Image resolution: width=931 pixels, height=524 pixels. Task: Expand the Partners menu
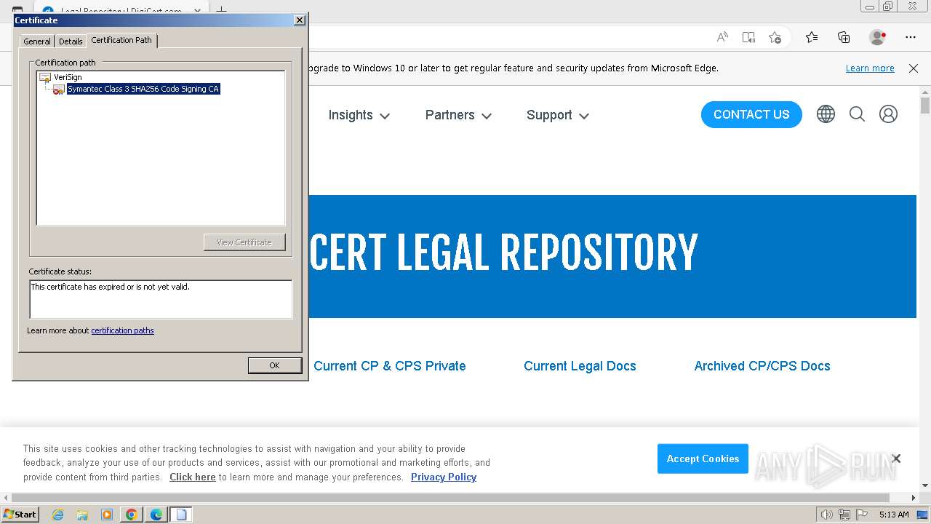pyautogui.click(x=458, y=115)
